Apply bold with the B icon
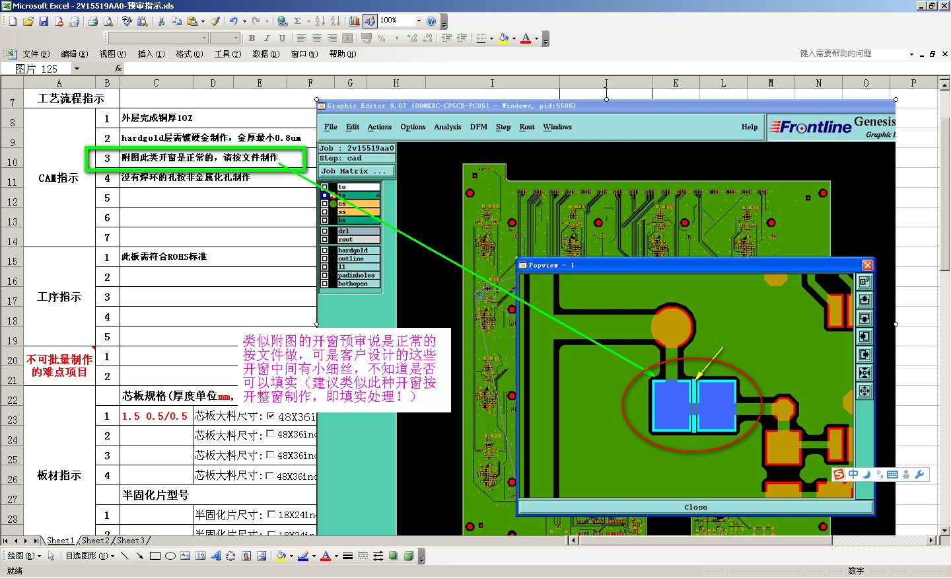 252,38
